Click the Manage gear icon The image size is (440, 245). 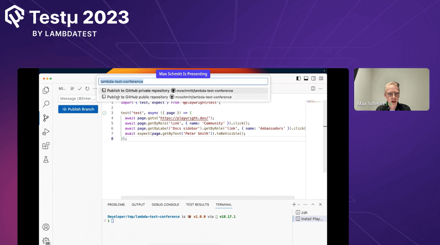[46, 241]
